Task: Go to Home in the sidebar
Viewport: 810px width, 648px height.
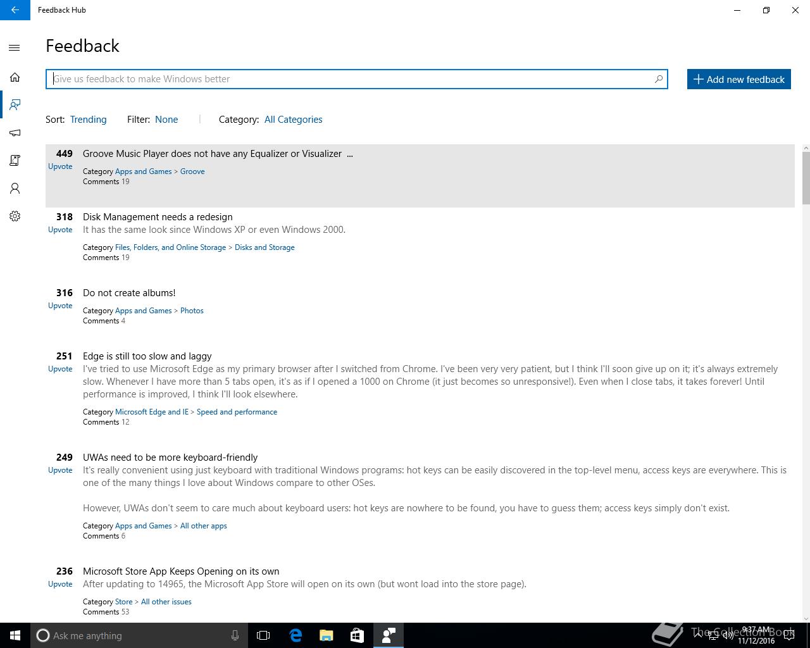Action: (15, 77)
